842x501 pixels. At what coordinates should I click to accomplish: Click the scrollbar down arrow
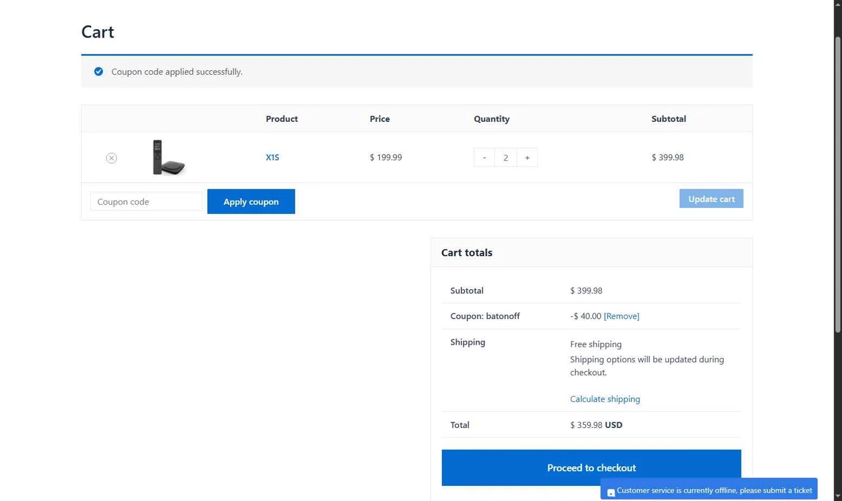[838, 497]
